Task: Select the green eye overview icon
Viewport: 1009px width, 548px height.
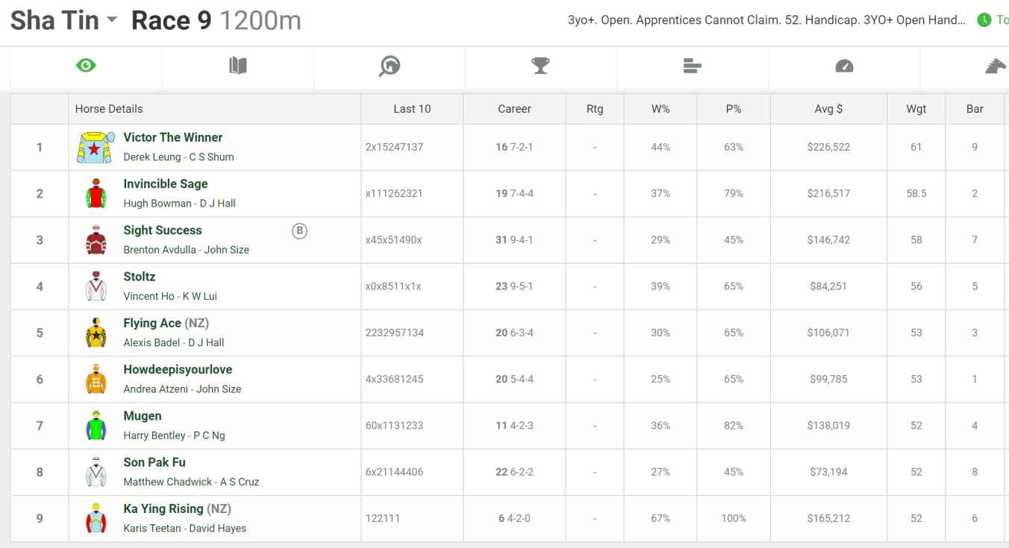Action: [85, 66]
